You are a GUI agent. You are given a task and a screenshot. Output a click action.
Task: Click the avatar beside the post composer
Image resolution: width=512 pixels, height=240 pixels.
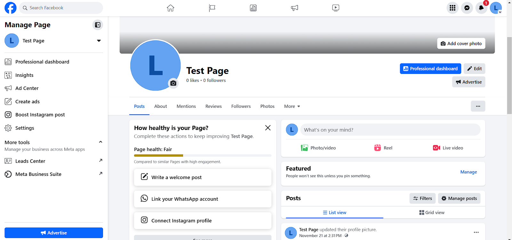click(x=292, y=130)
